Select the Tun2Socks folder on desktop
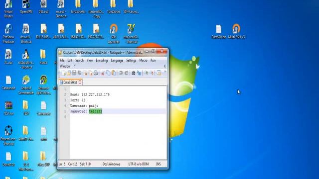This screenshot has width=319, height=179. coord(113,7)
